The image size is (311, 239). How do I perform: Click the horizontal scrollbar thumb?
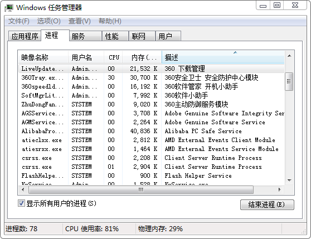141,189
